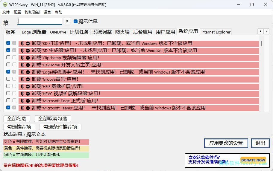Click the W10Privacy shield icon in title bar
Viewport: 273px width, 171px height.
coord(5,4)
